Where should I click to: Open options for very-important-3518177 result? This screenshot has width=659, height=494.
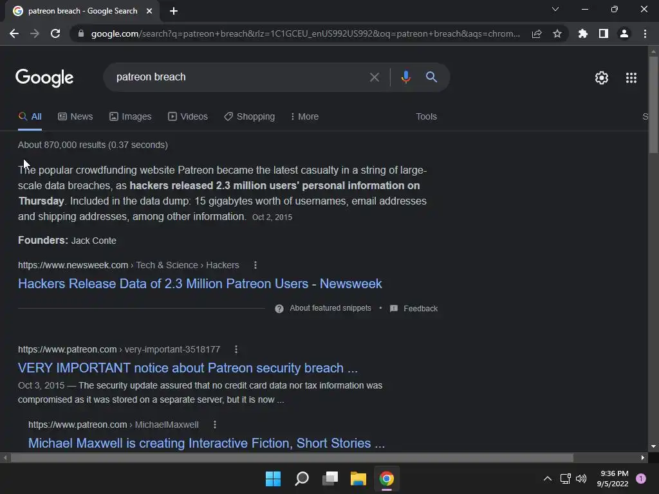point(236,349)
